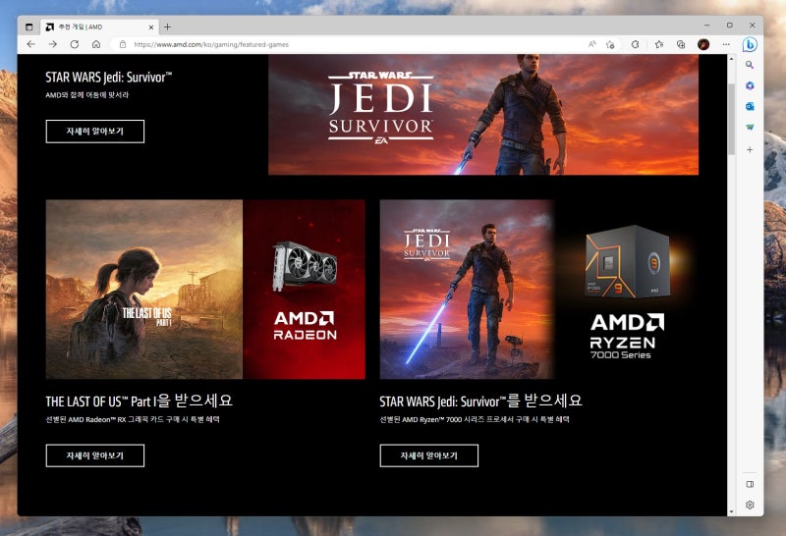The image size is (786, 536).
Task: Open tab actions menu icon
Action: [x=29, y=27]
